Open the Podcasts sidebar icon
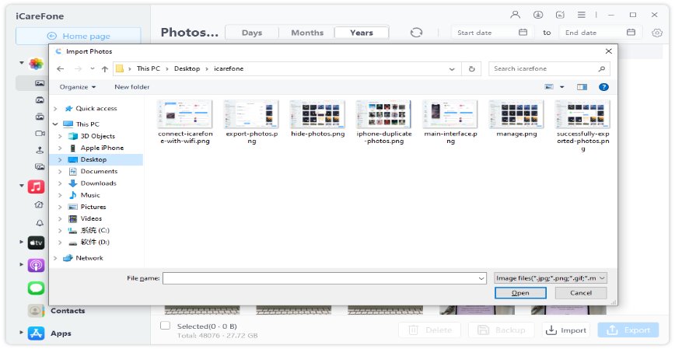The height and width of the screenshot is (349, 675). click(36, 265)
